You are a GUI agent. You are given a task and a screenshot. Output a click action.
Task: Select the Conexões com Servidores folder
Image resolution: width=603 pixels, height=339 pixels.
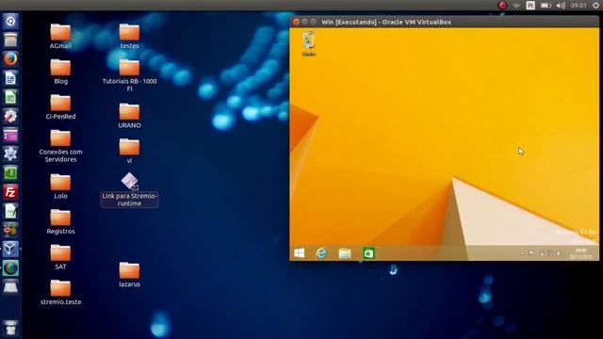coord(60,146)
